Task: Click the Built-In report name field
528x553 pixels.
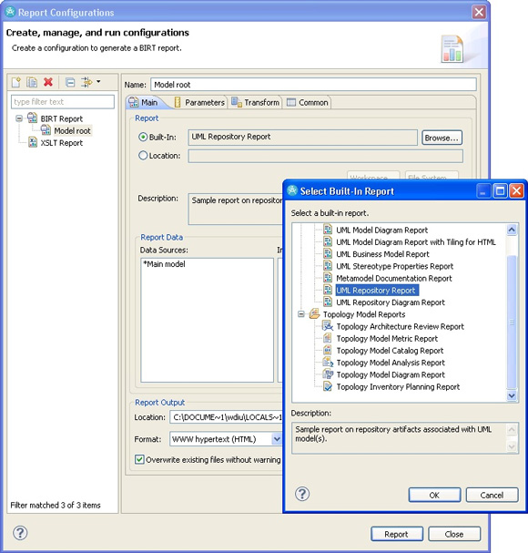Action: [x=303, y=138]
